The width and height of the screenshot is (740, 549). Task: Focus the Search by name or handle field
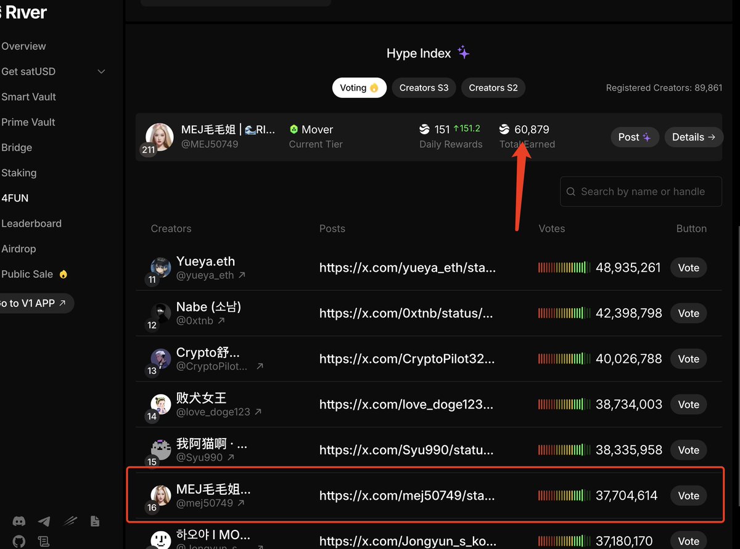(643, 192)
